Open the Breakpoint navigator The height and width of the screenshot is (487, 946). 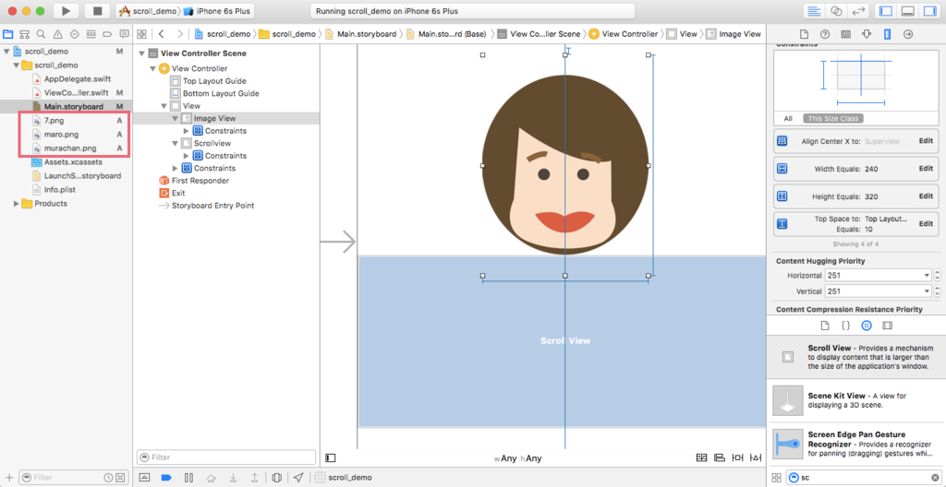point(108,34)
